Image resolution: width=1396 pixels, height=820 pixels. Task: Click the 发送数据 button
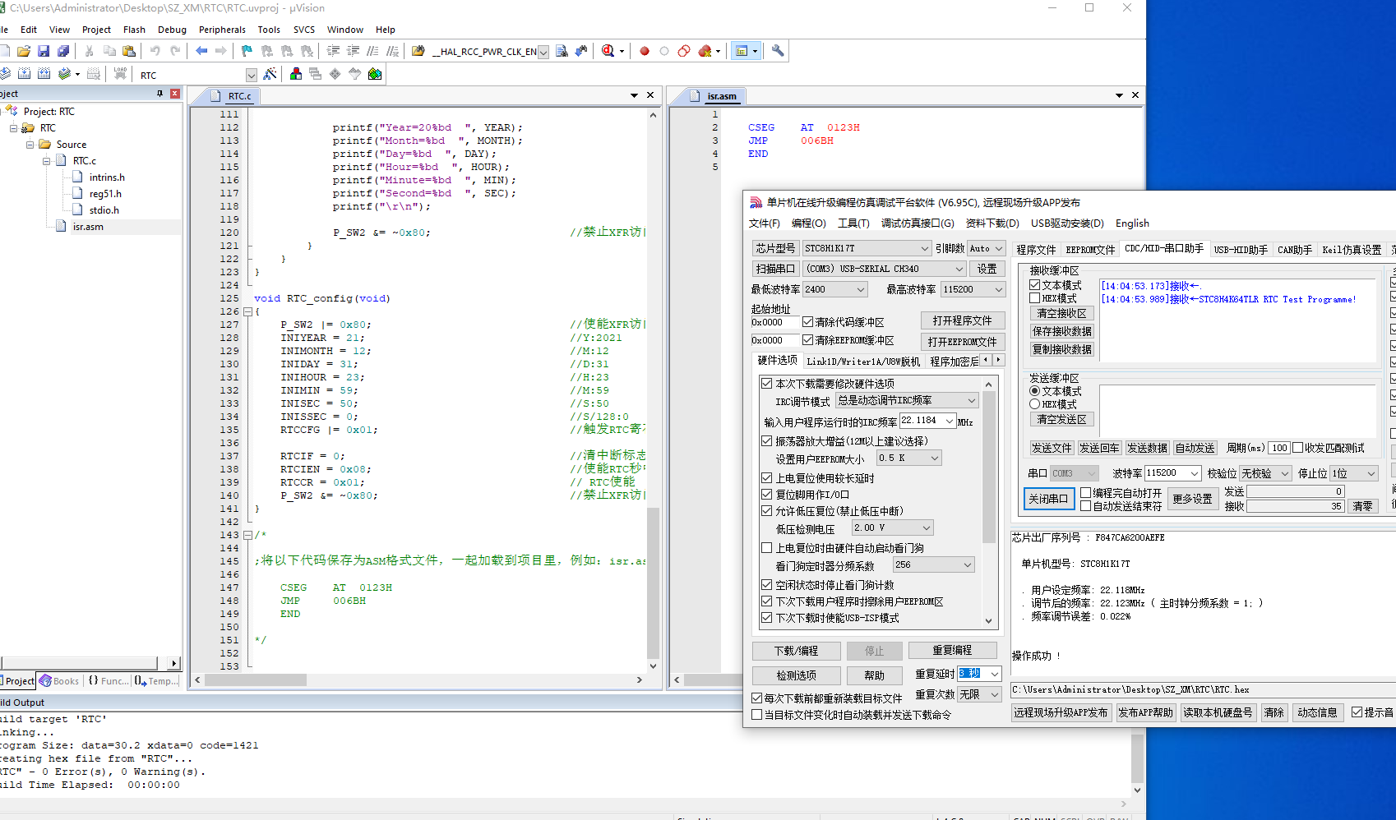pyautogui.click(x=1147, y=448)
